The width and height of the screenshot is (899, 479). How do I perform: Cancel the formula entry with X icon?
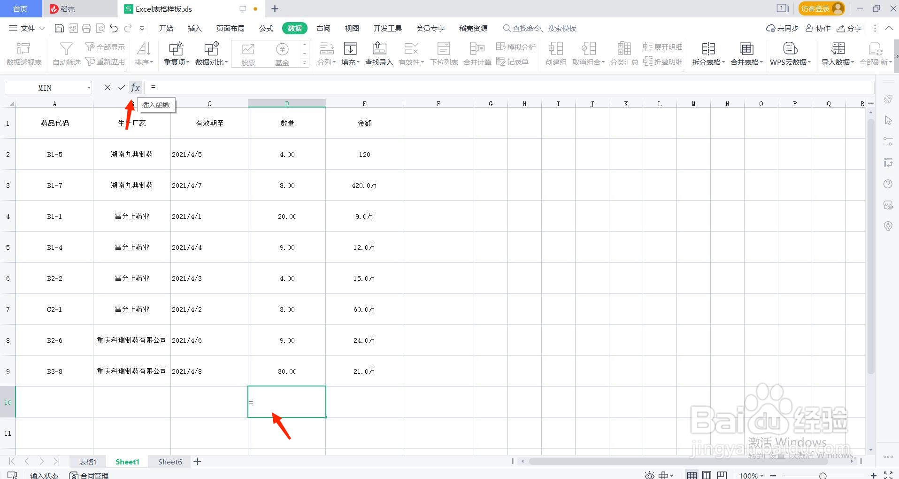[108, 87]
